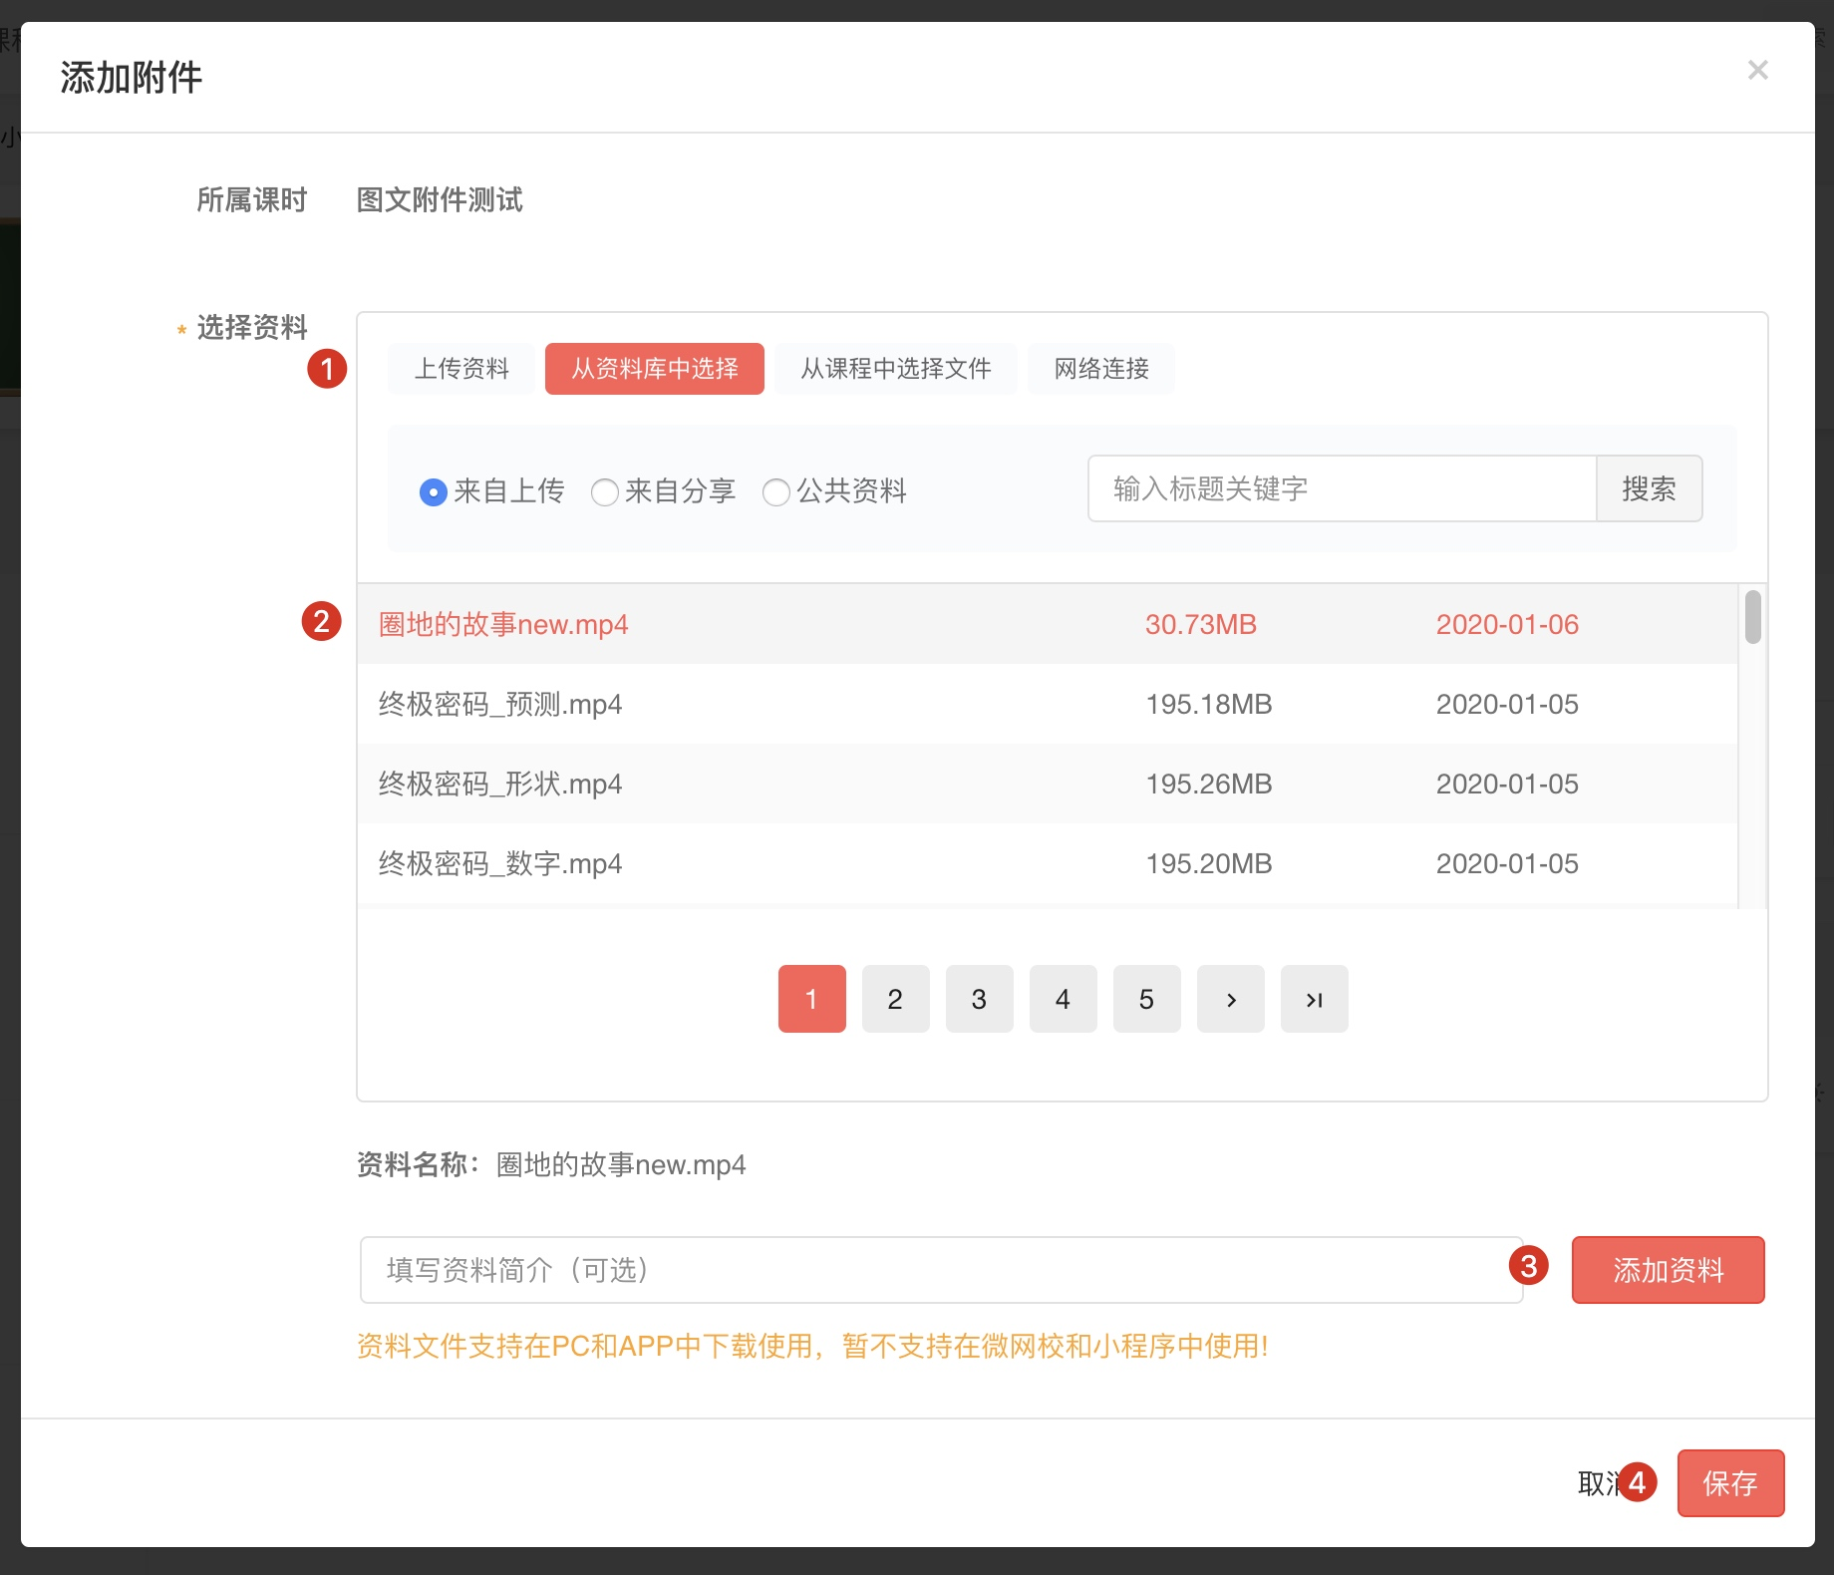The height and width of the screenshot is (1575, 1834).
Task: Focus the 填写资料简介 description field
Action: [941, 1270]
